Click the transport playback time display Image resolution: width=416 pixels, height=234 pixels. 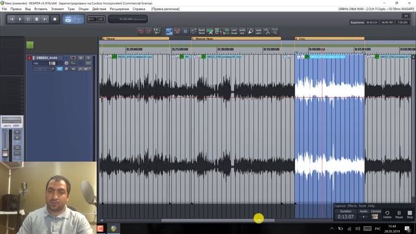(x=128, y=19)
